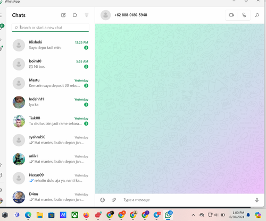View Indahh11's profile photo thumbnail
The image size is (266, 221).
click(x=19, y=102)
